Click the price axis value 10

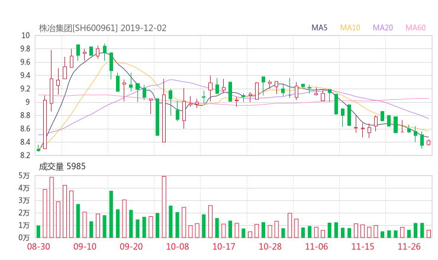click(x=25, y=35)
